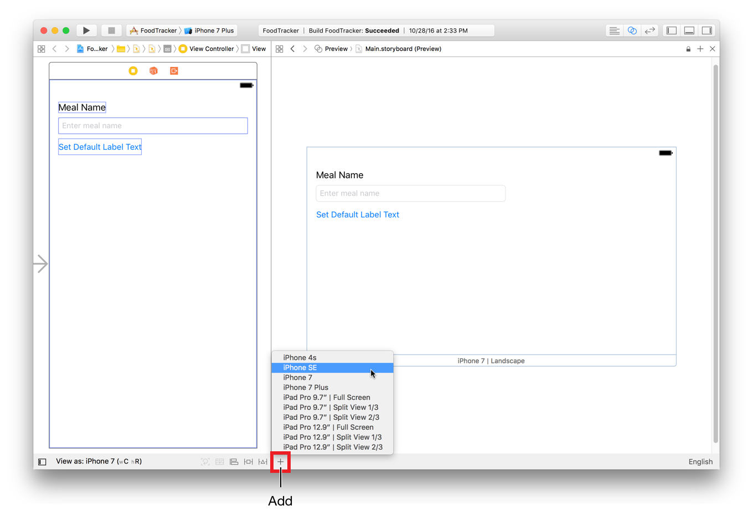Click the View Controller yellow dock icon
Image resolution: width=753 pixels, height=516 pixels.
click(x=133, y=71)
